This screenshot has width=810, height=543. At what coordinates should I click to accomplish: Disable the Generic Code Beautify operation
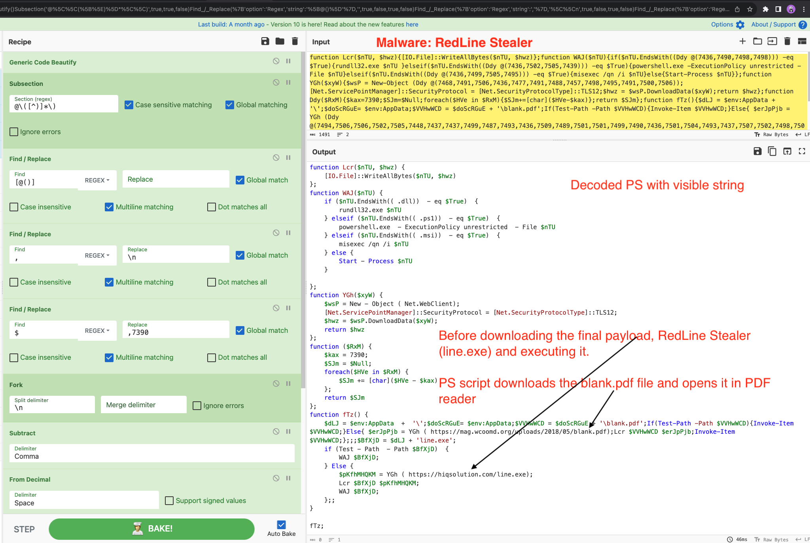(276, 61)
